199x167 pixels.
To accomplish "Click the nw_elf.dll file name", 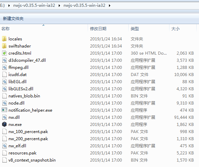I will [17, 146].
